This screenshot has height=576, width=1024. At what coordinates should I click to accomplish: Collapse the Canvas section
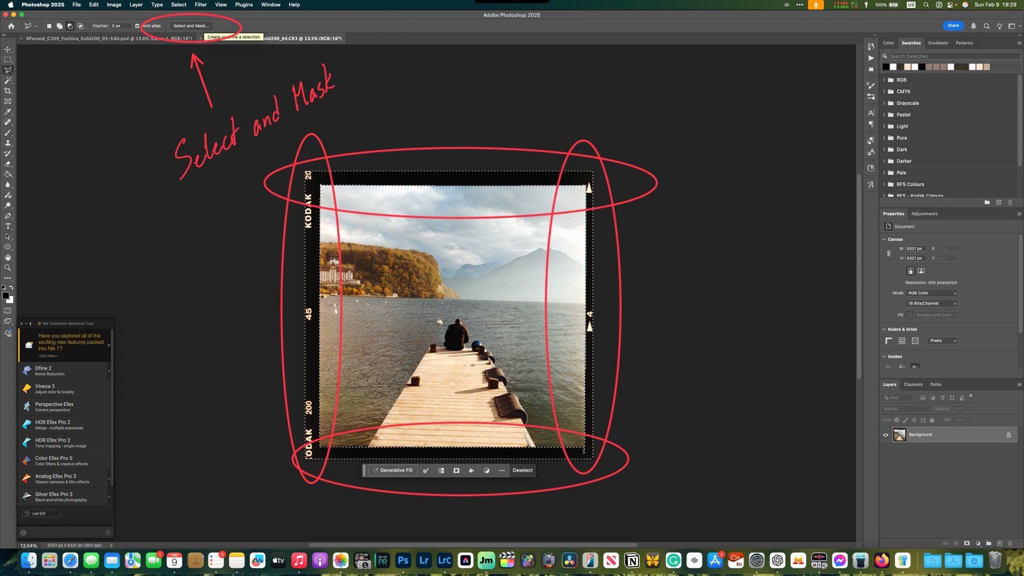click(884, 239)
